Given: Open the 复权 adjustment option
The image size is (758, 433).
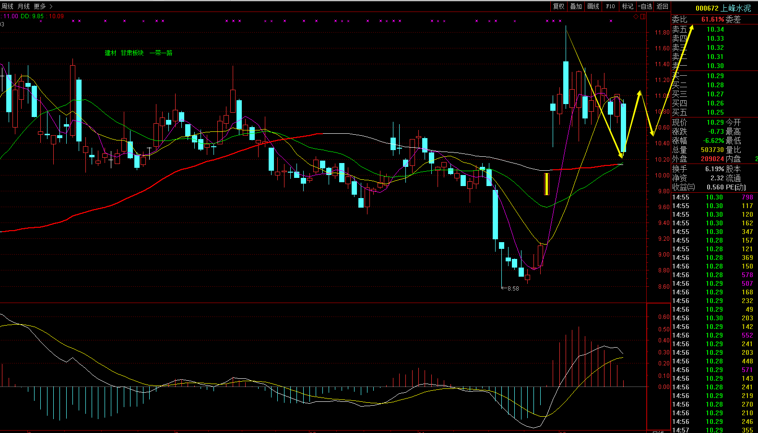Looking at the screenshot, I should click(x=558, y=6).
